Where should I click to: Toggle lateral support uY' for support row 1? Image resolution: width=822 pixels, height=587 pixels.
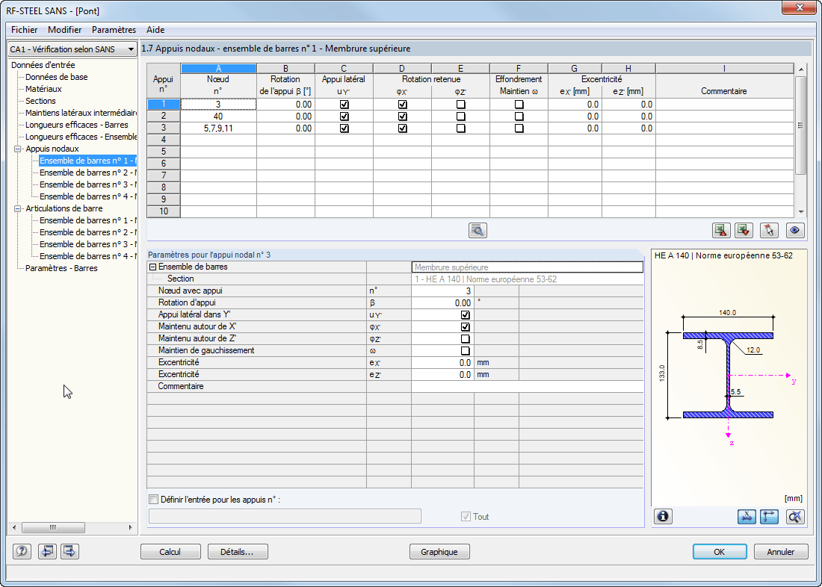pos(344,105)
